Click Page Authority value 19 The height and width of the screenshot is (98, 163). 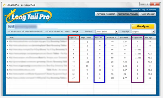tap(74, 62)
